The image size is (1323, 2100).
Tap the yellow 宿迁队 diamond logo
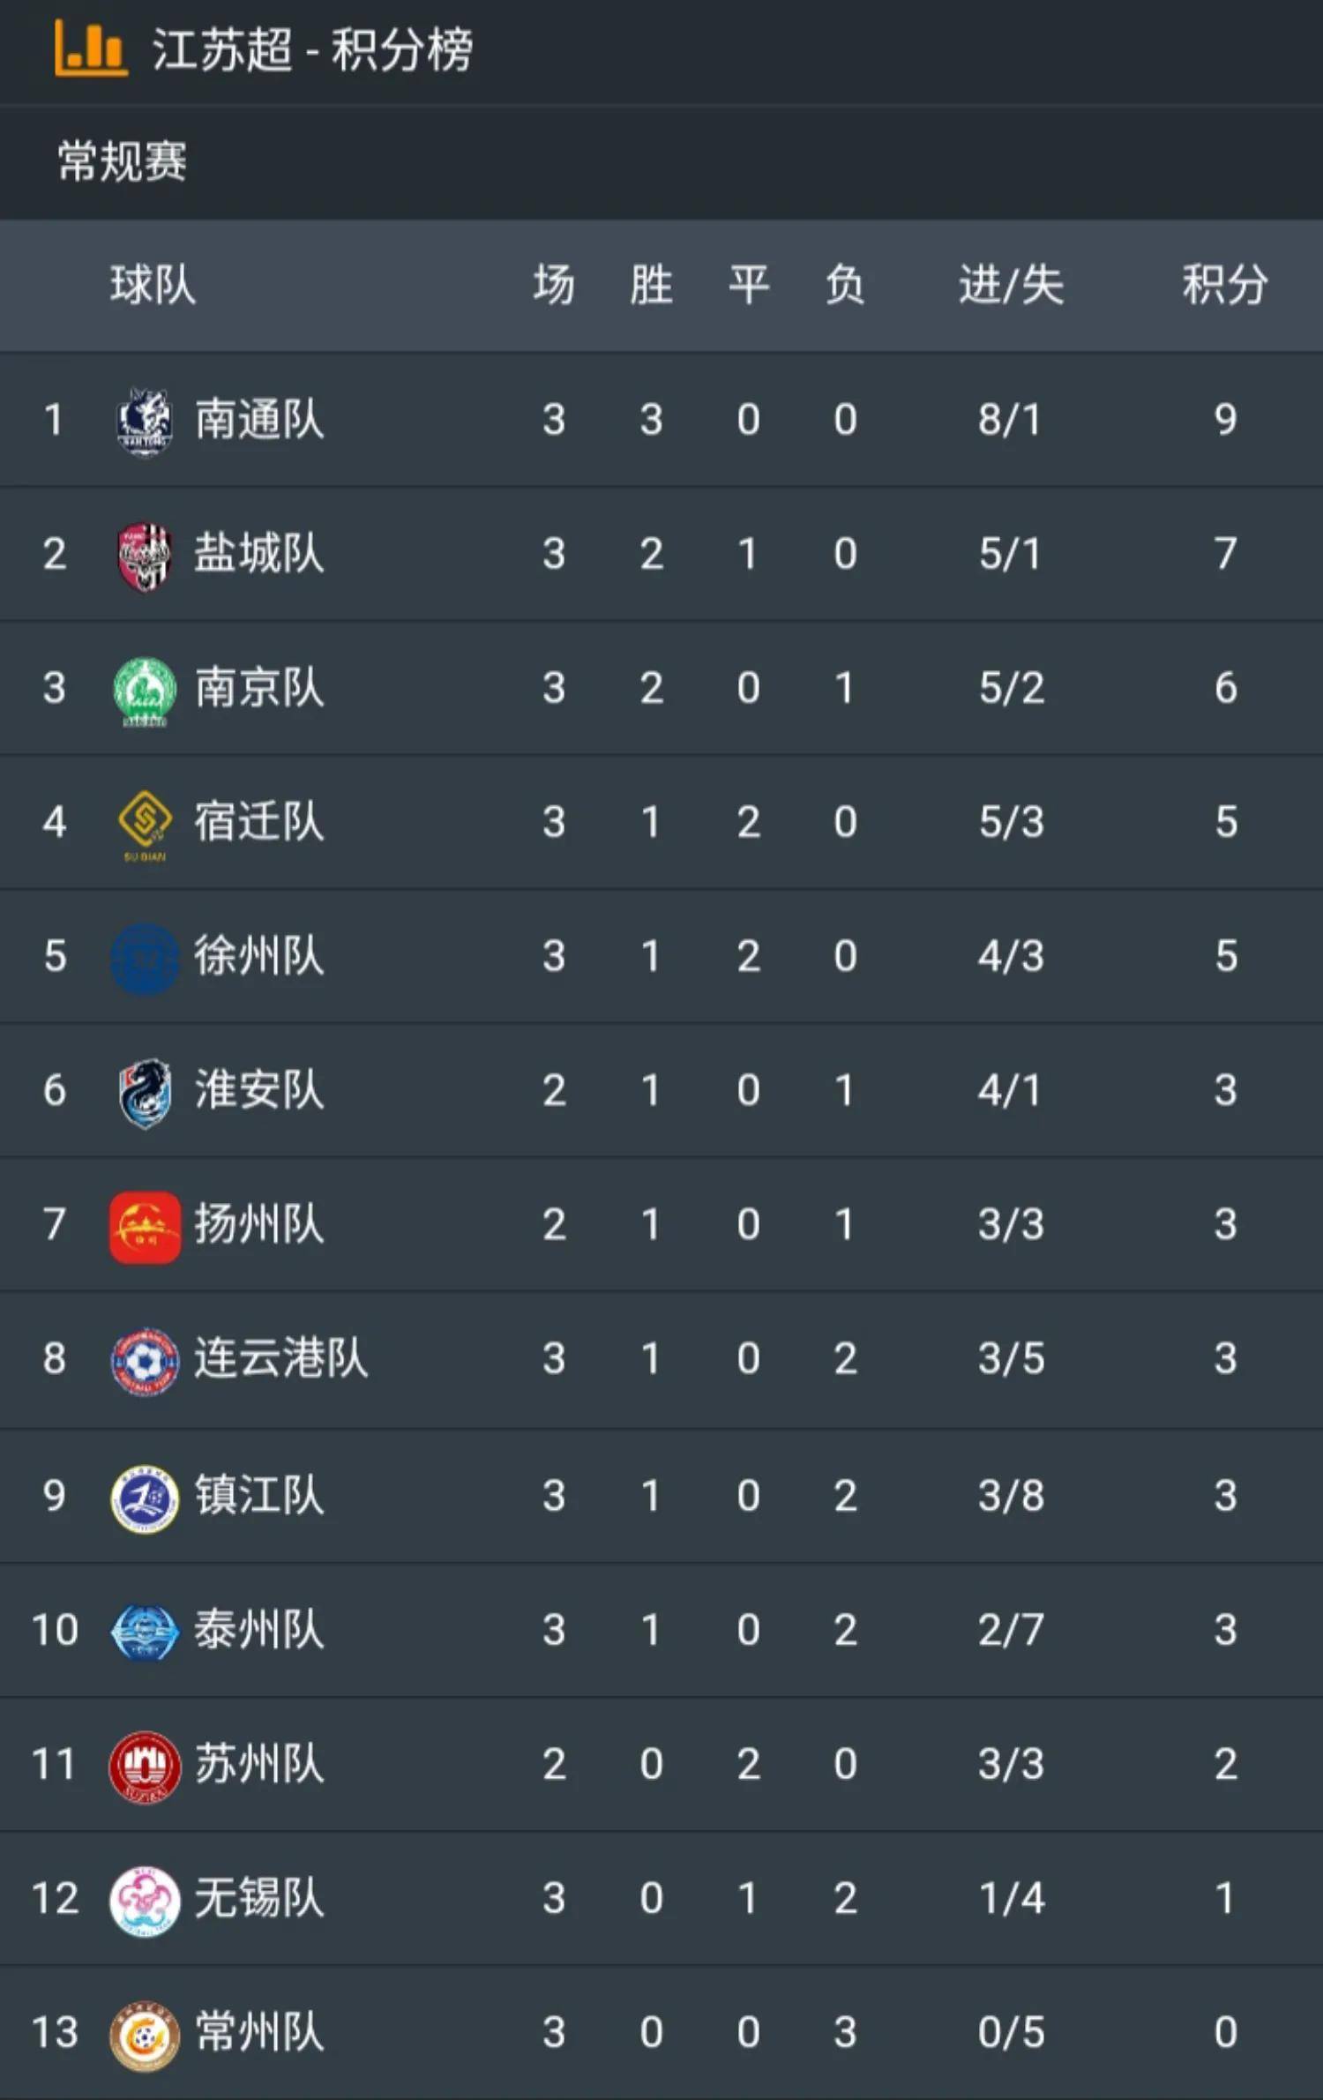click(x=145, y=822)
